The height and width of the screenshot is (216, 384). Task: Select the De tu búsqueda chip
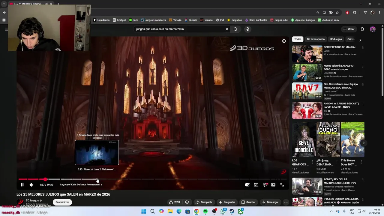(x=316, y=39)
